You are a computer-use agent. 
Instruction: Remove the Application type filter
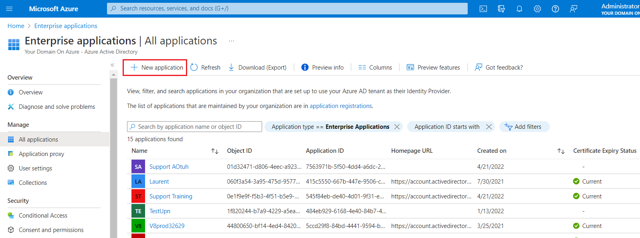[x=397, y=127]
